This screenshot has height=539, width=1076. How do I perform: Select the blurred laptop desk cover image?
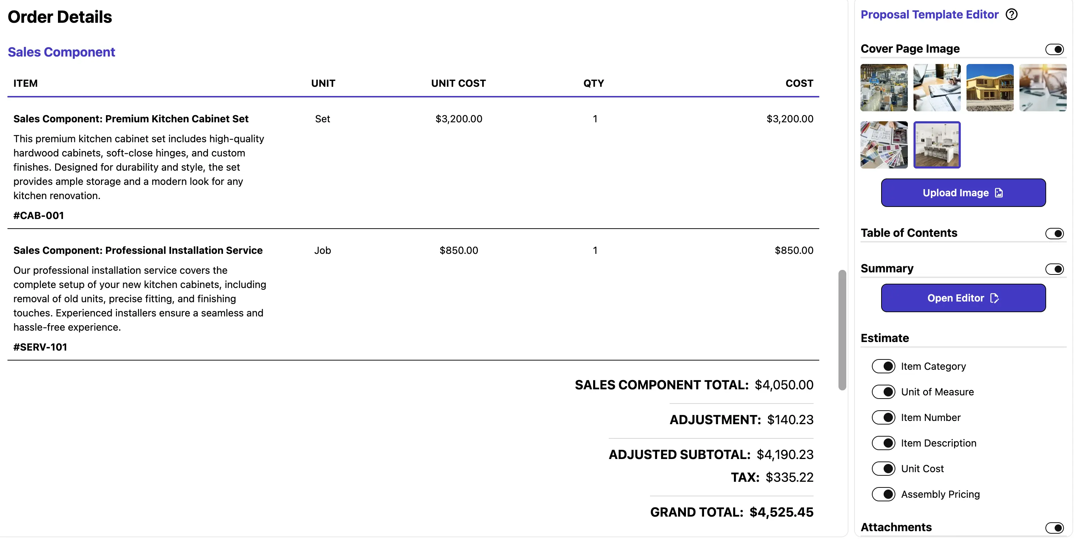(1043, 88)
